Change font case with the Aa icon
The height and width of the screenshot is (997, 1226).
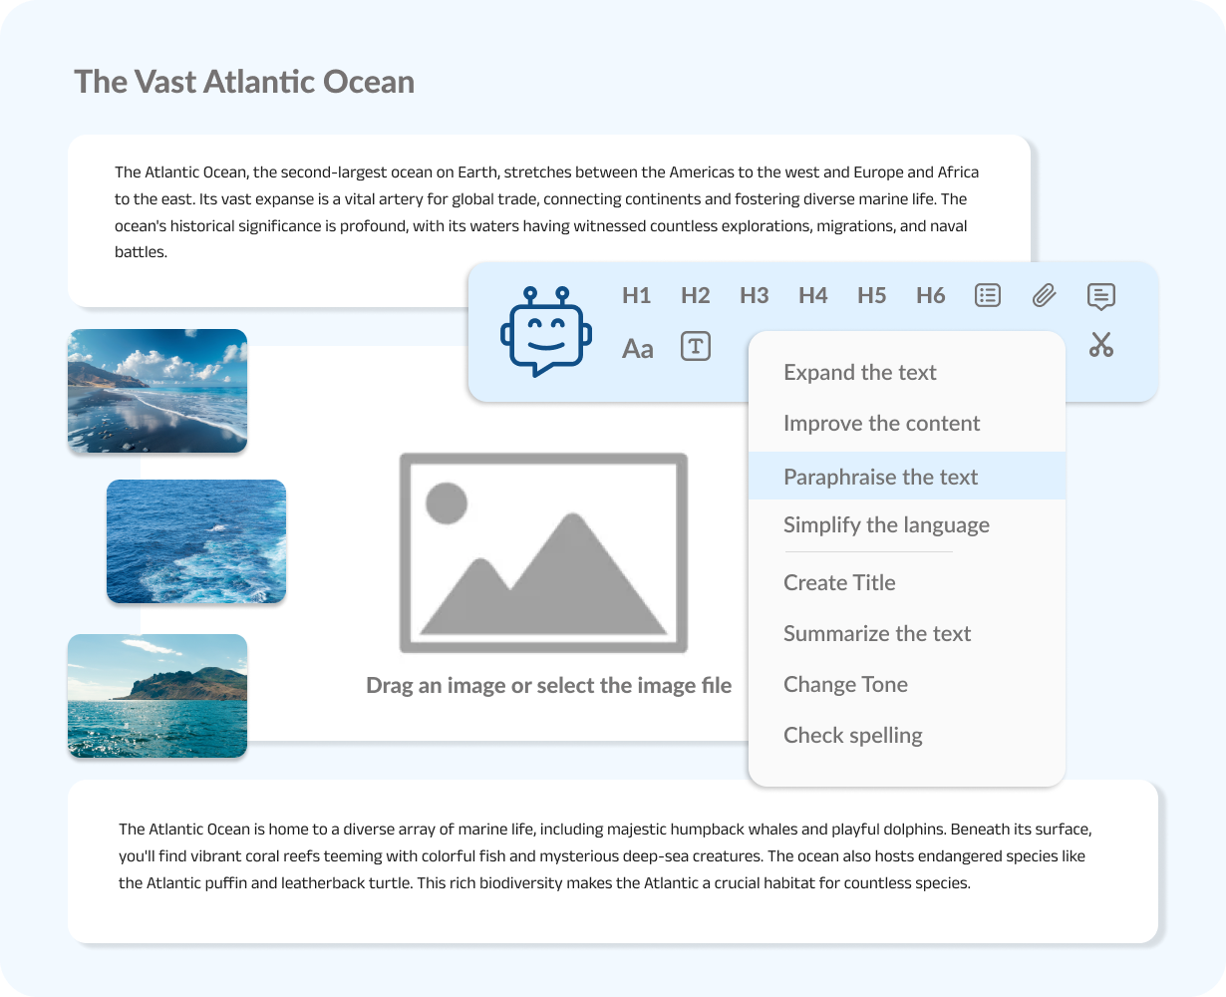click(638, 348)
